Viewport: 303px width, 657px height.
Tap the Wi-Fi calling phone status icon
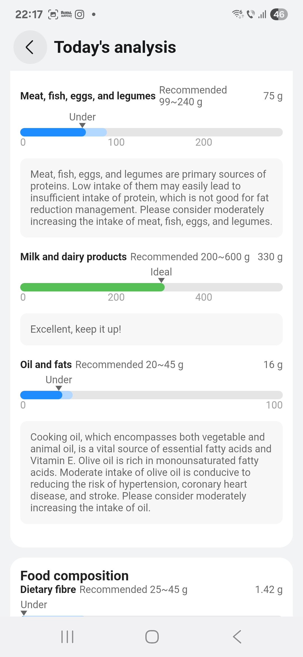click(251, 14)
